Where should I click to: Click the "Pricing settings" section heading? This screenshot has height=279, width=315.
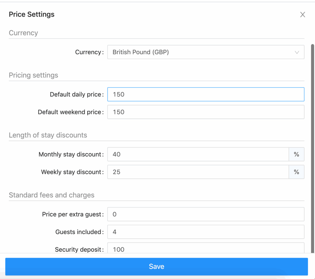coord(34,75)
